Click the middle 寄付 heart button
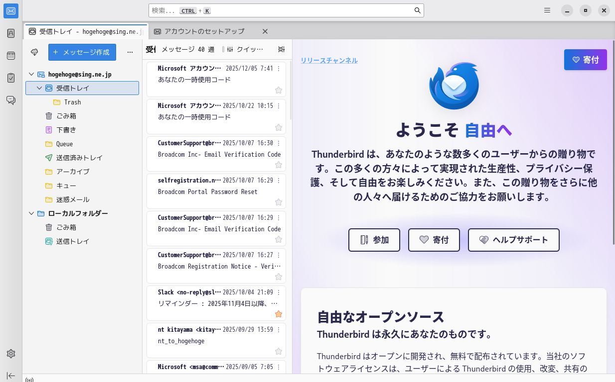The width and height of the screenshot is (615, 382). [x=434, y=240]
